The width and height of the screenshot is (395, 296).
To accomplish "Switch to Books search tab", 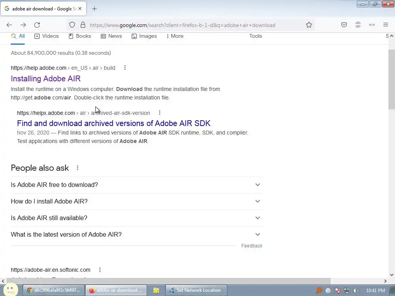I will pyautogui.click(x=79, y=36).
